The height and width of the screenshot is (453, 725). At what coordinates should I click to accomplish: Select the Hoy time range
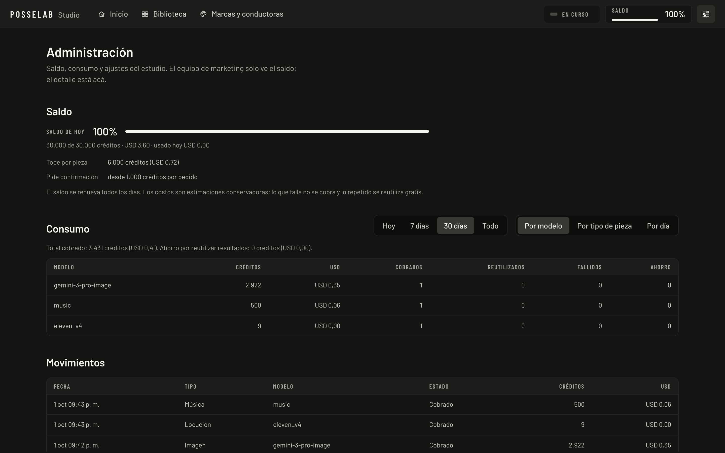(x=389, y=225)
